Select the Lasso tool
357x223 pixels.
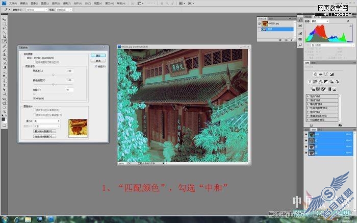point(4,28)
